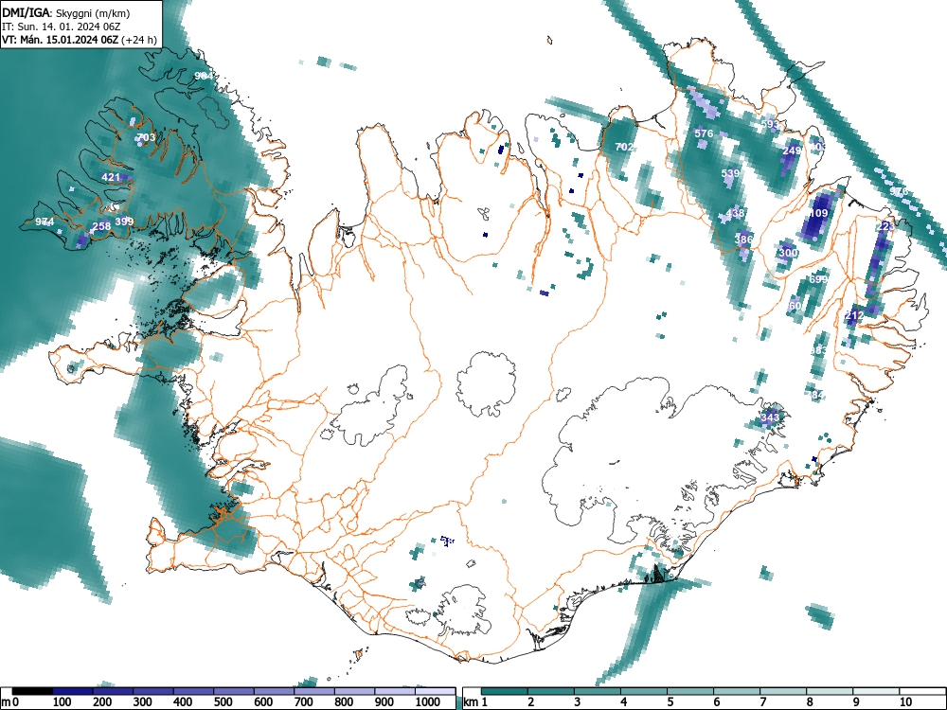Select the '100' tick label on meter legend
947x710 pixels.
[x=63, y=702]
